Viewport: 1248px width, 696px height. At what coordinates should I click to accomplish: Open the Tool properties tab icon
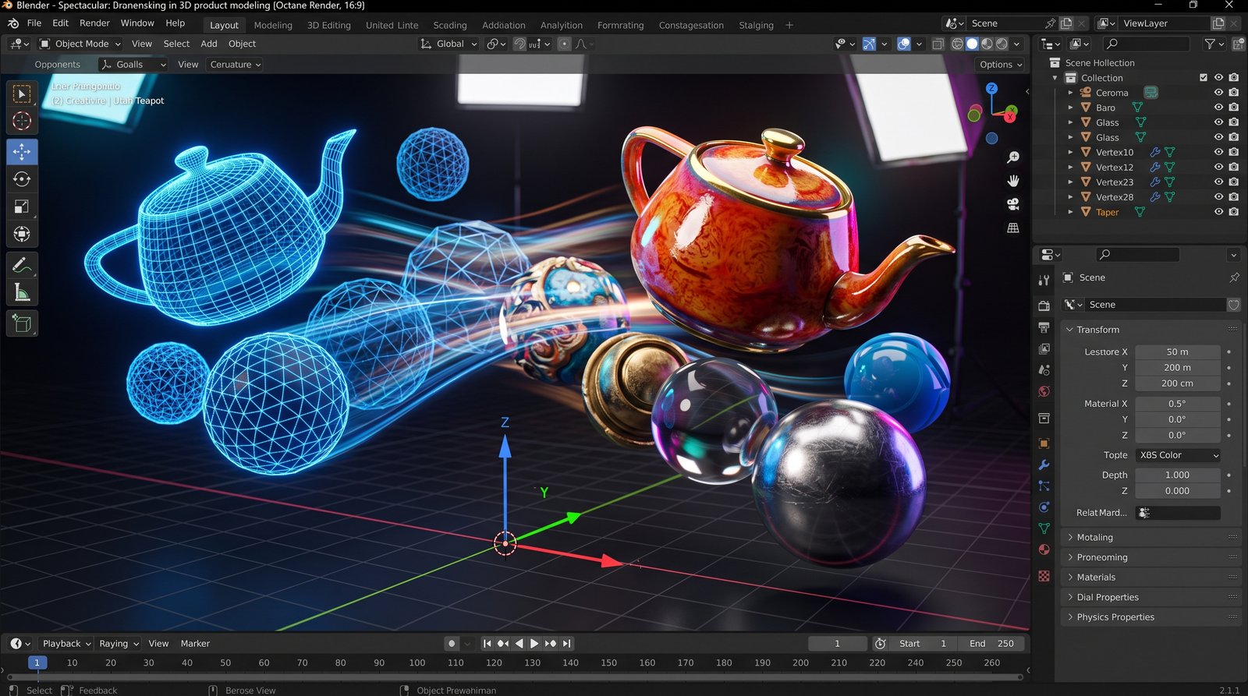1044,280
